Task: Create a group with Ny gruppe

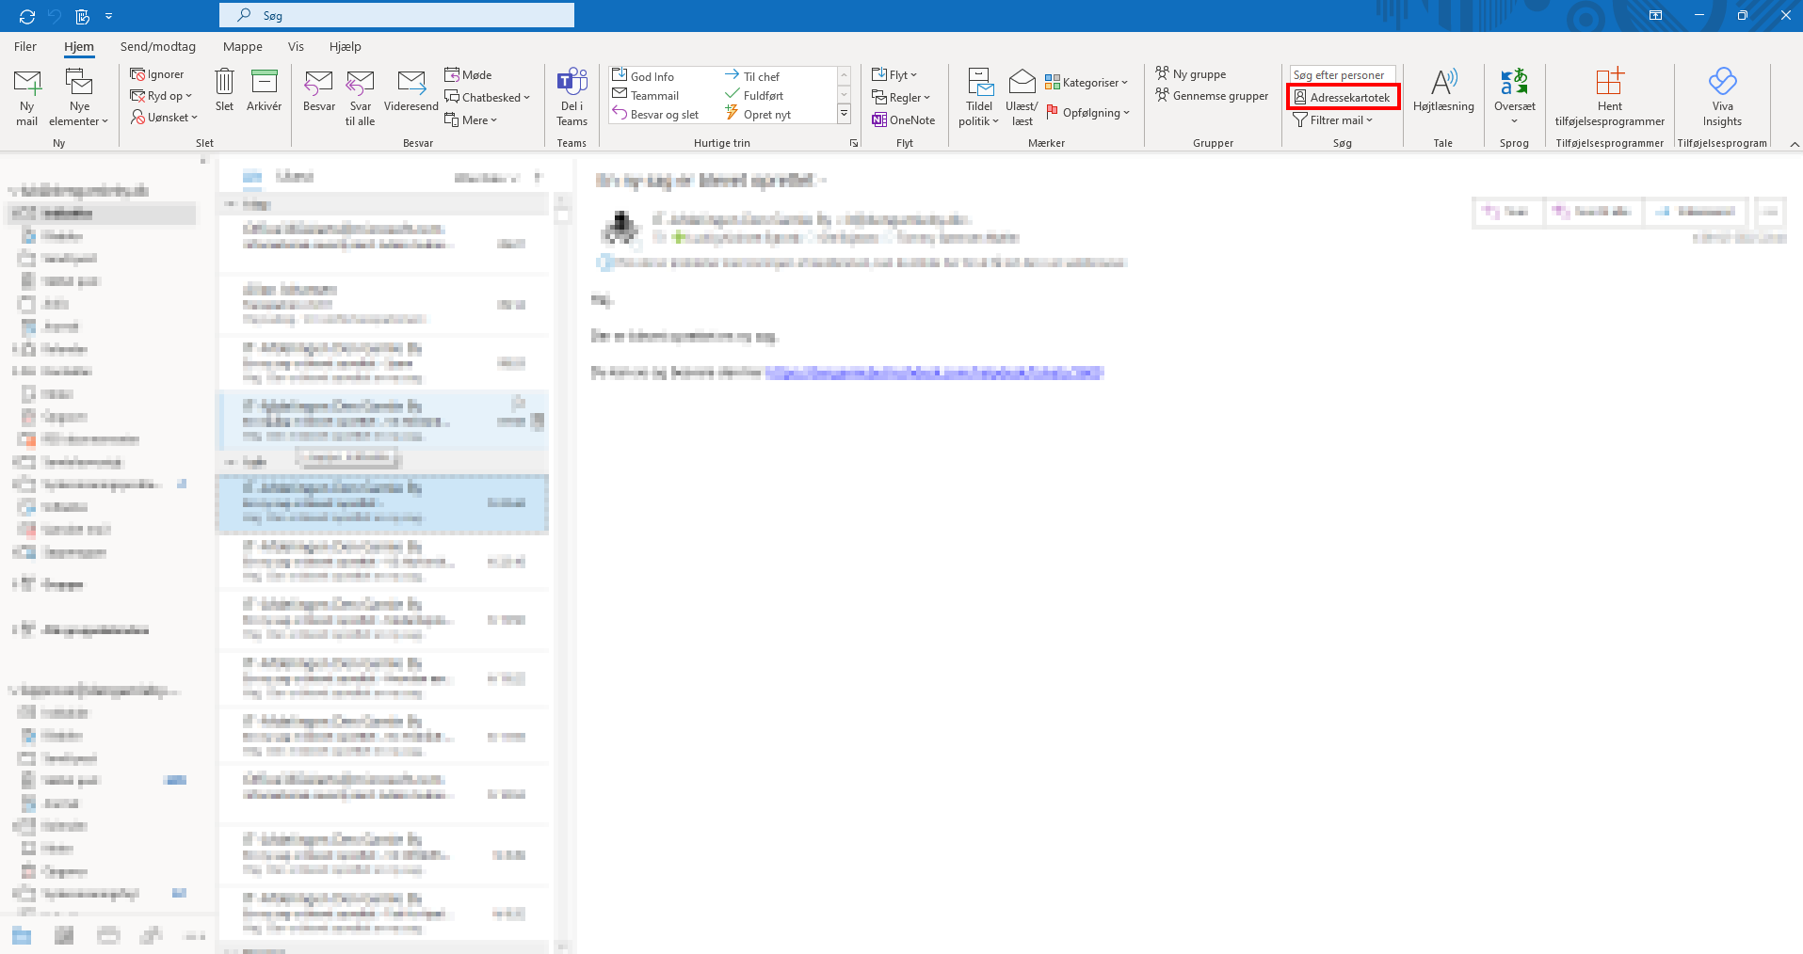Action: [x=1191, y=73]
